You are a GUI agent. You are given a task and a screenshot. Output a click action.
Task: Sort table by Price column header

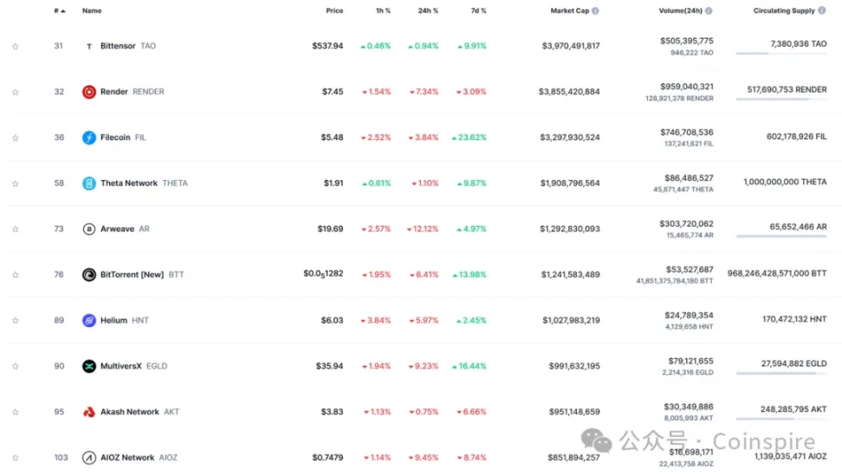coord(334,11)
